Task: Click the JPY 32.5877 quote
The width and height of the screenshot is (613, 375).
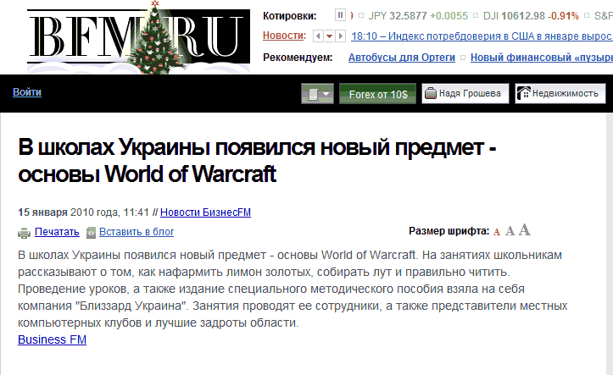Action: pos(418,16)
